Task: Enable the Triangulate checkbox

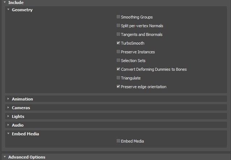Action: click(118, 78)
